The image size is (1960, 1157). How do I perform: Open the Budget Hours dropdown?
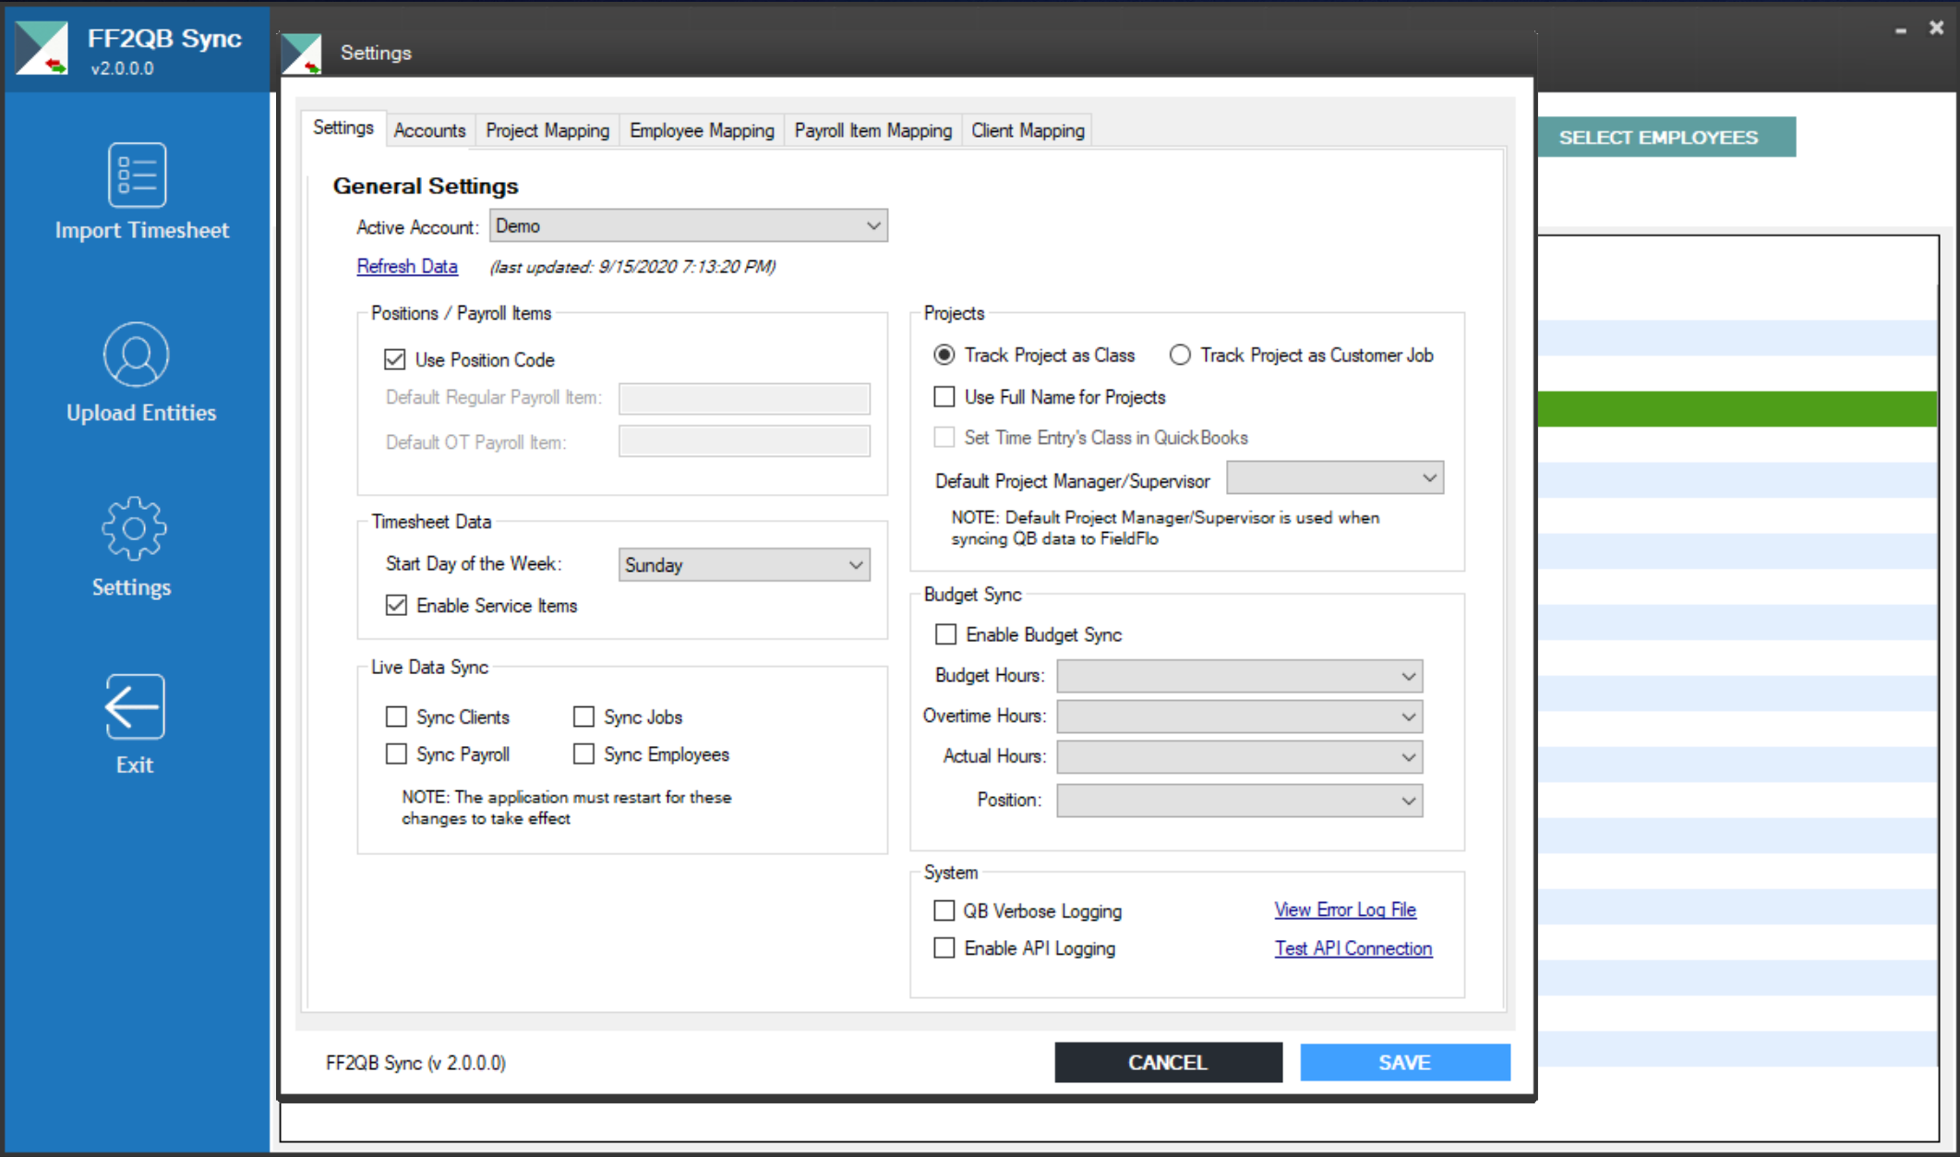pos(1239,676)
